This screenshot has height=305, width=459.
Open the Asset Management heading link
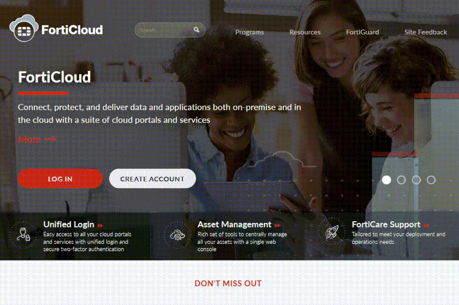(x=234, y=225)
